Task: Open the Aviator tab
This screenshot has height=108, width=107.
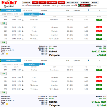Action: 95,2
